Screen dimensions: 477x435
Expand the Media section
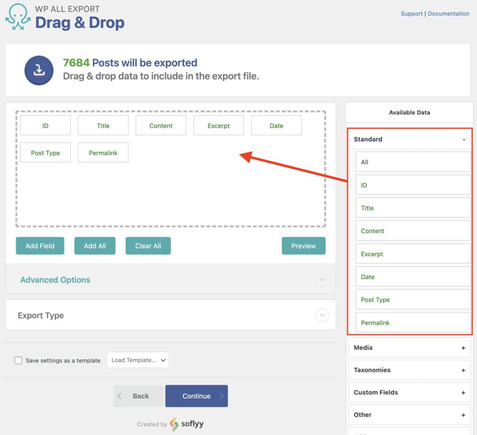(464, 347)
